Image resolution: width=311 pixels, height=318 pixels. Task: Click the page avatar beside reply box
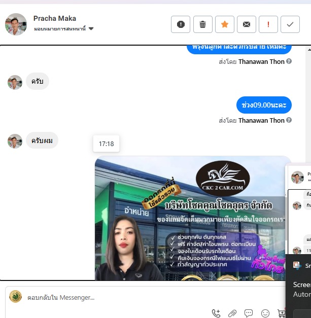[x=15, y=297]
